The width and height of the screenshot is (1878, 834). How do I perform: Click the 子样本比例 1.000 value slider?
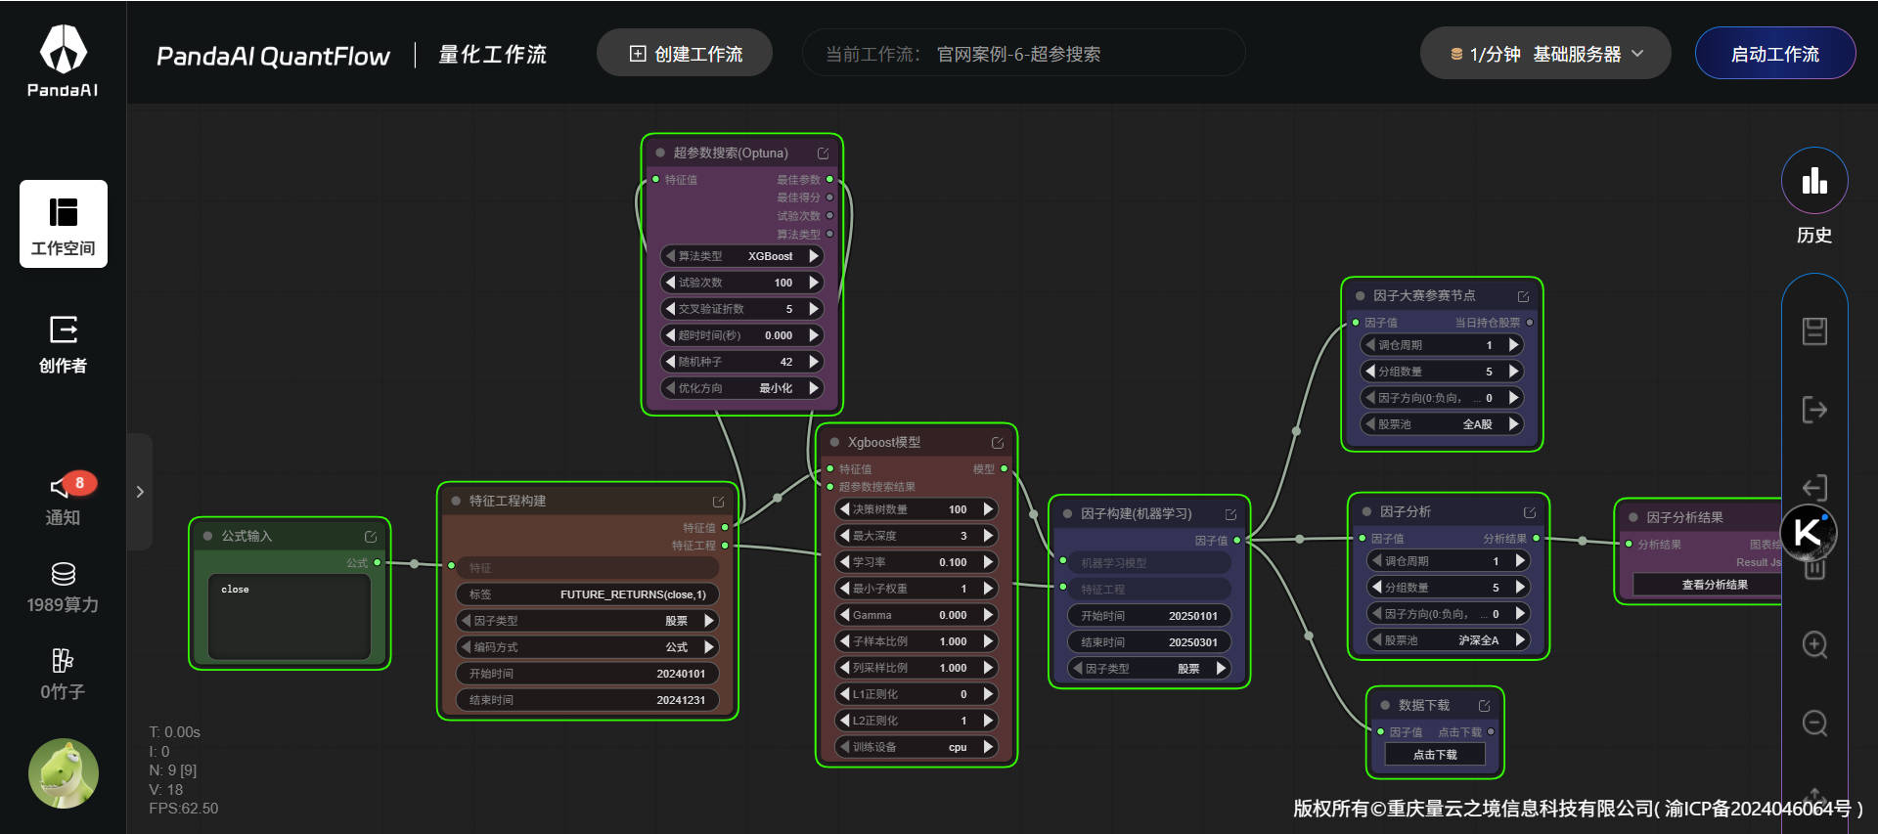click(917, 641)
